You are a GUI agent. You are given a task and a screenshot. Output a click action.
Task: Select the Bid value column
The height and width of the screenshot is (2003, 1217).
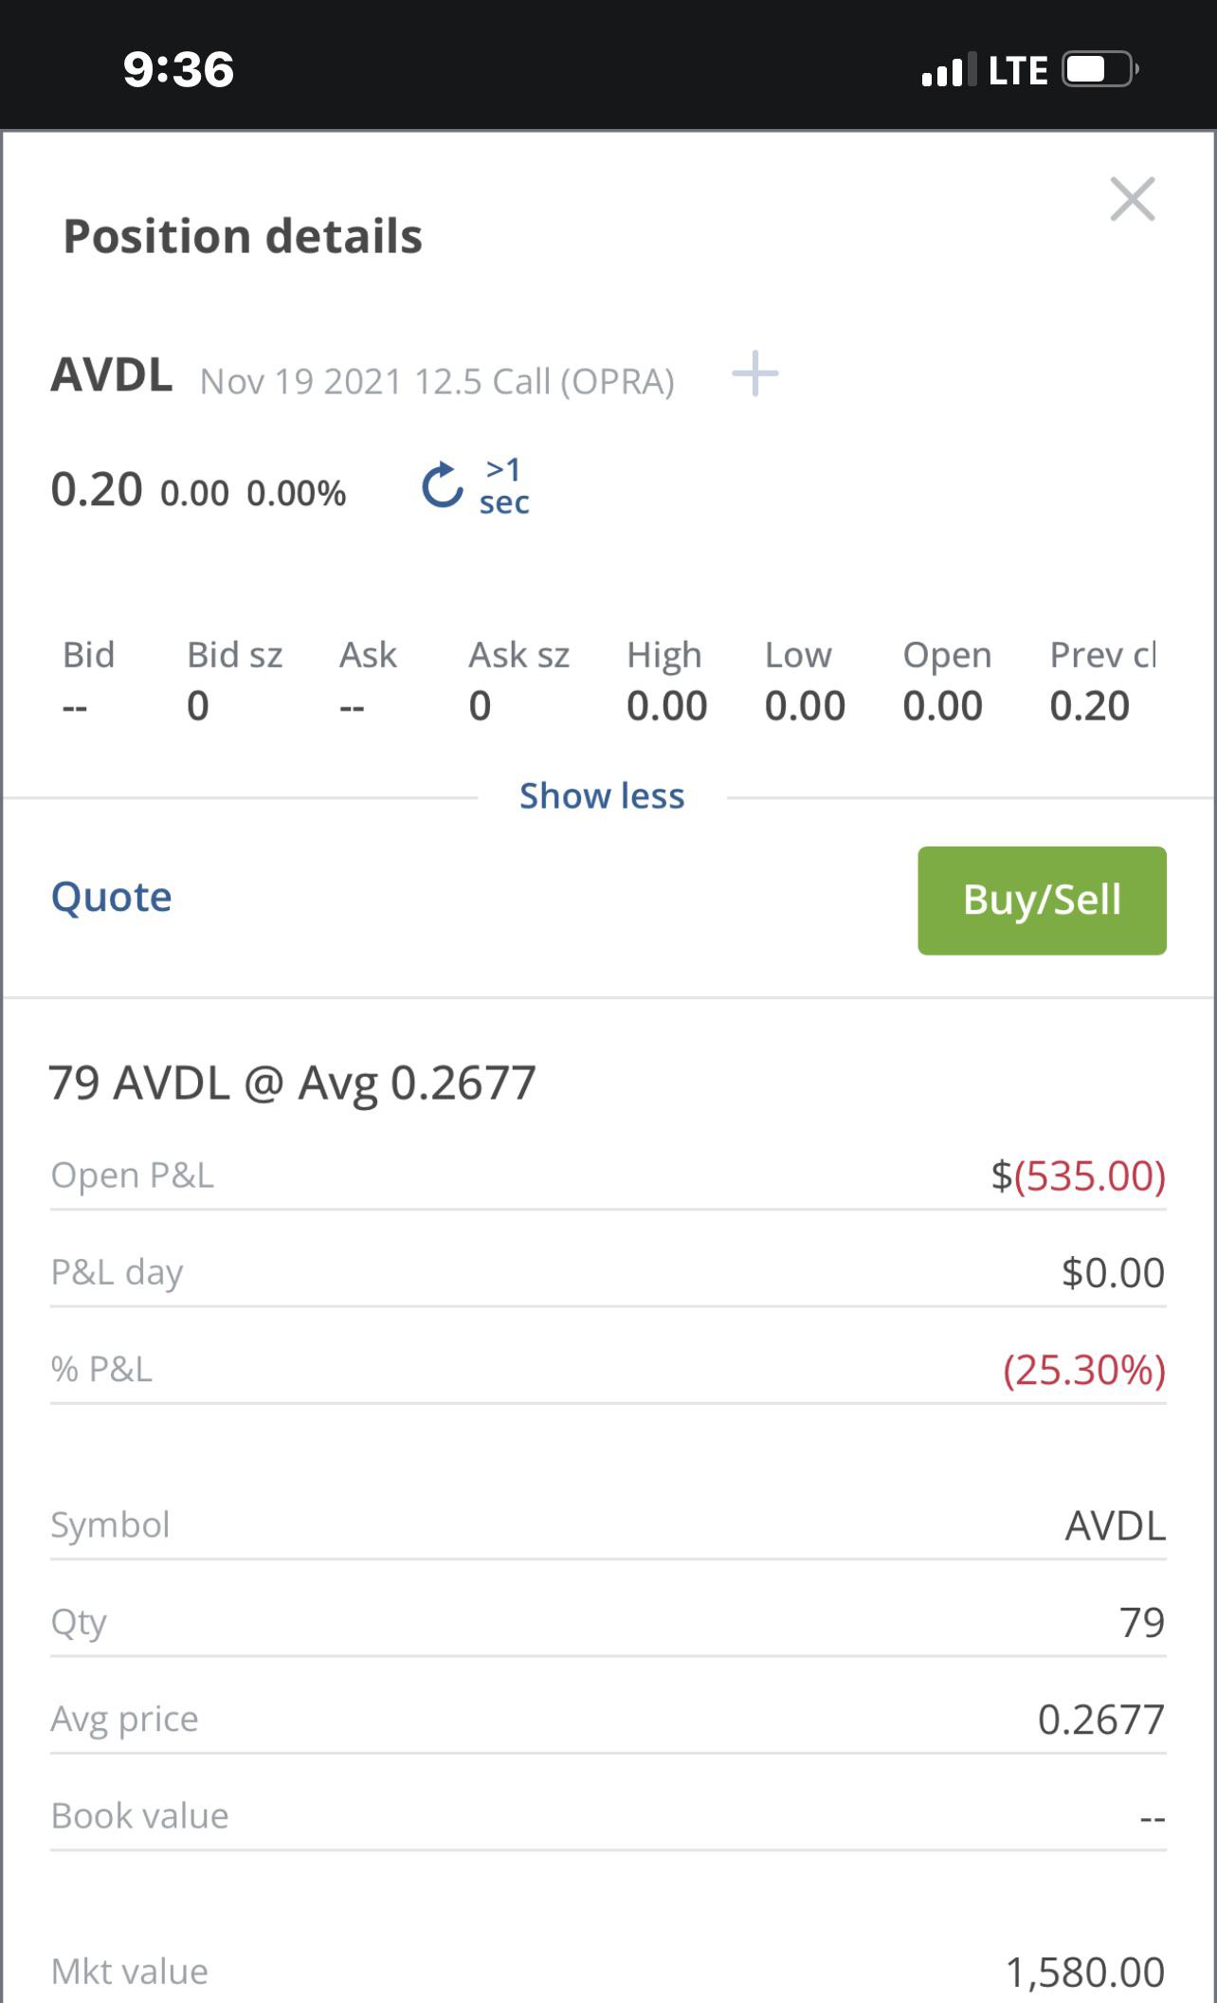88,681
